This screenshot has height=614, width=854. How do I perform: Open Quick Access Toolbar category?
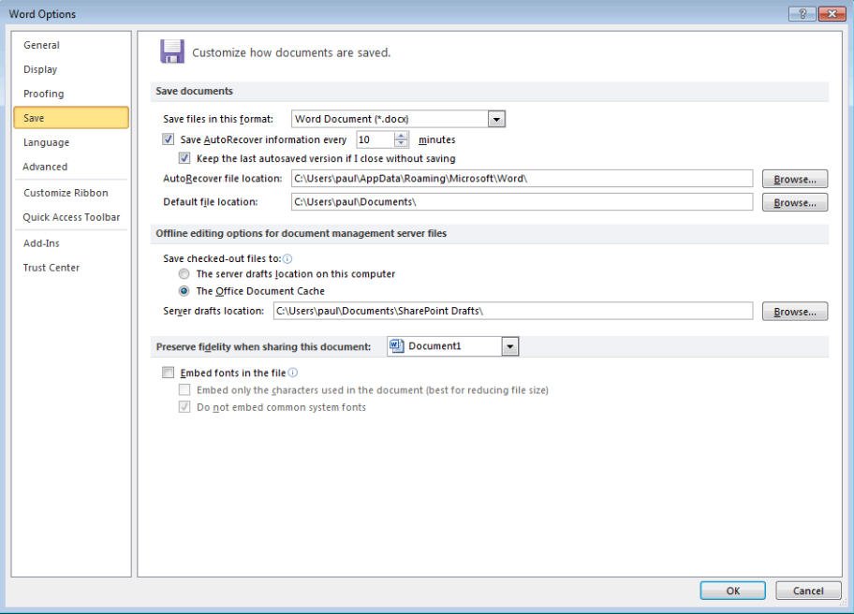[71, 217]
